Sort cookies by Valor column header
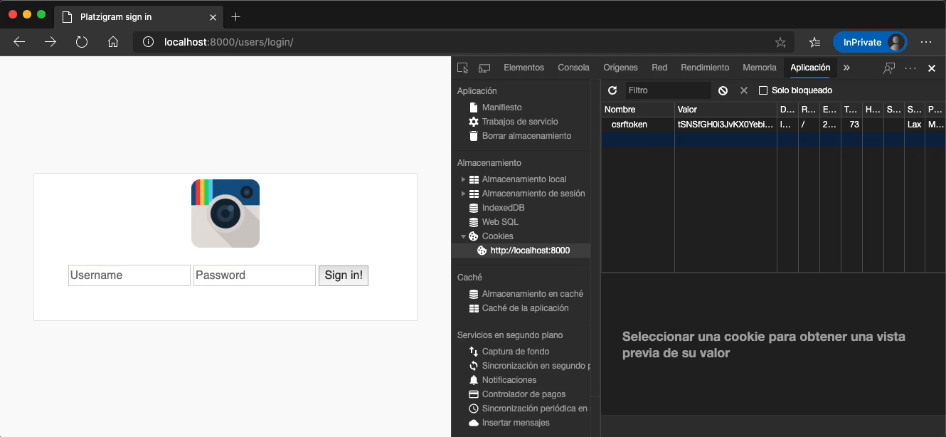946x437 pixels. (726, 110)
